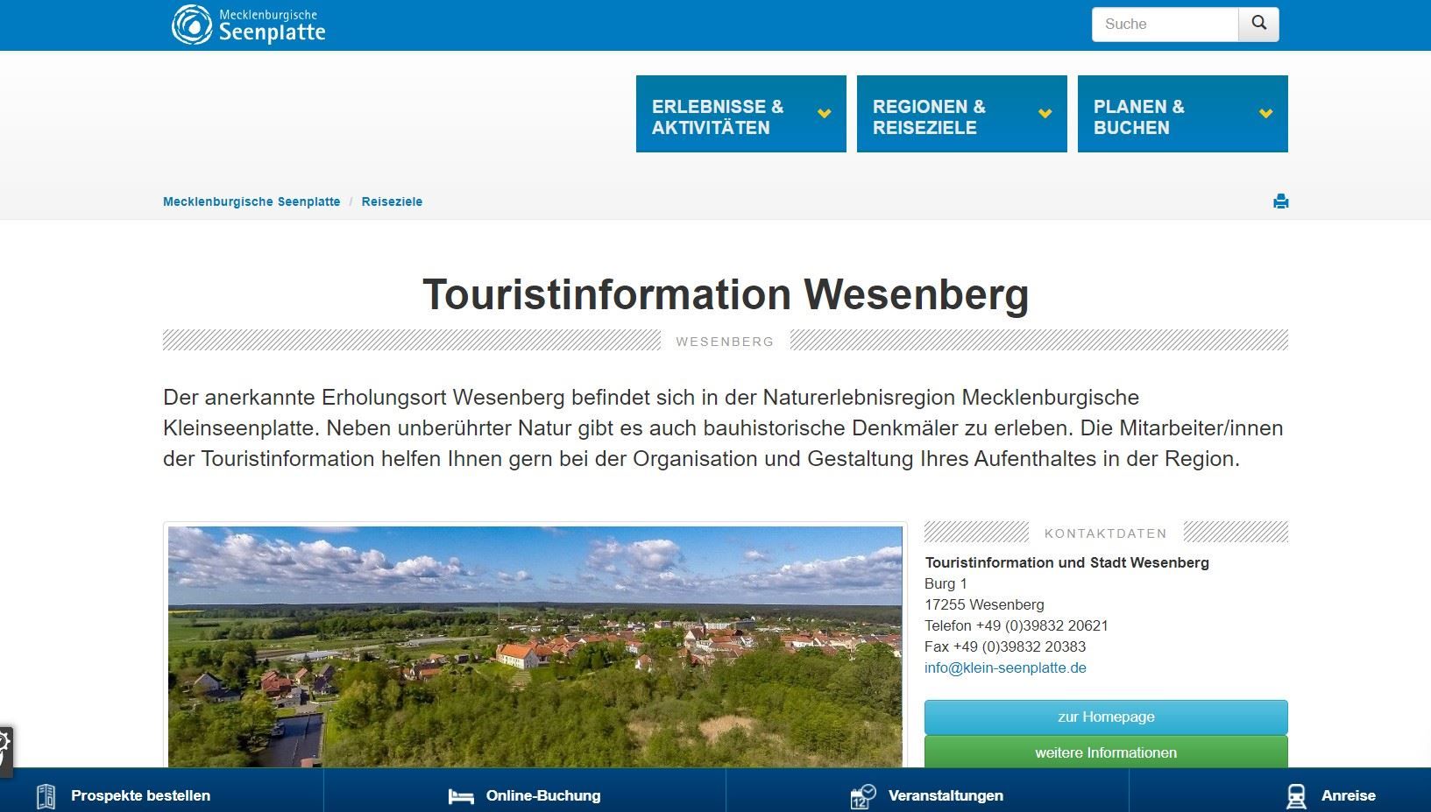
Task: Focus the Suche search field
Action: 1165,25
